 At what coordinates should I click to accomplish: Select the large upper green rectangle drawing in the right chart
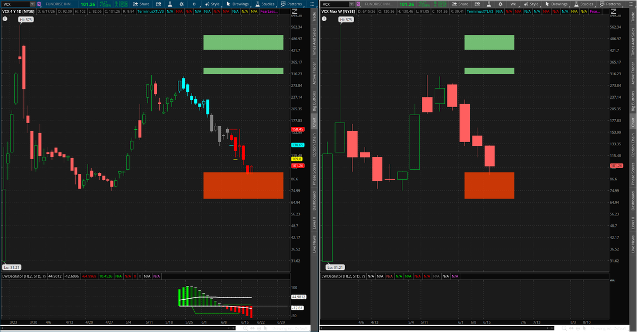489,42
